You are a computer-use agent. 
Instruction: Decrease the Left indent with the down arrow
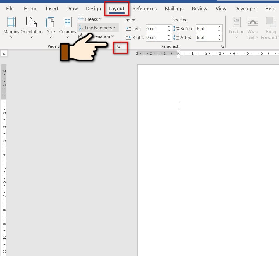coord(169,31)
